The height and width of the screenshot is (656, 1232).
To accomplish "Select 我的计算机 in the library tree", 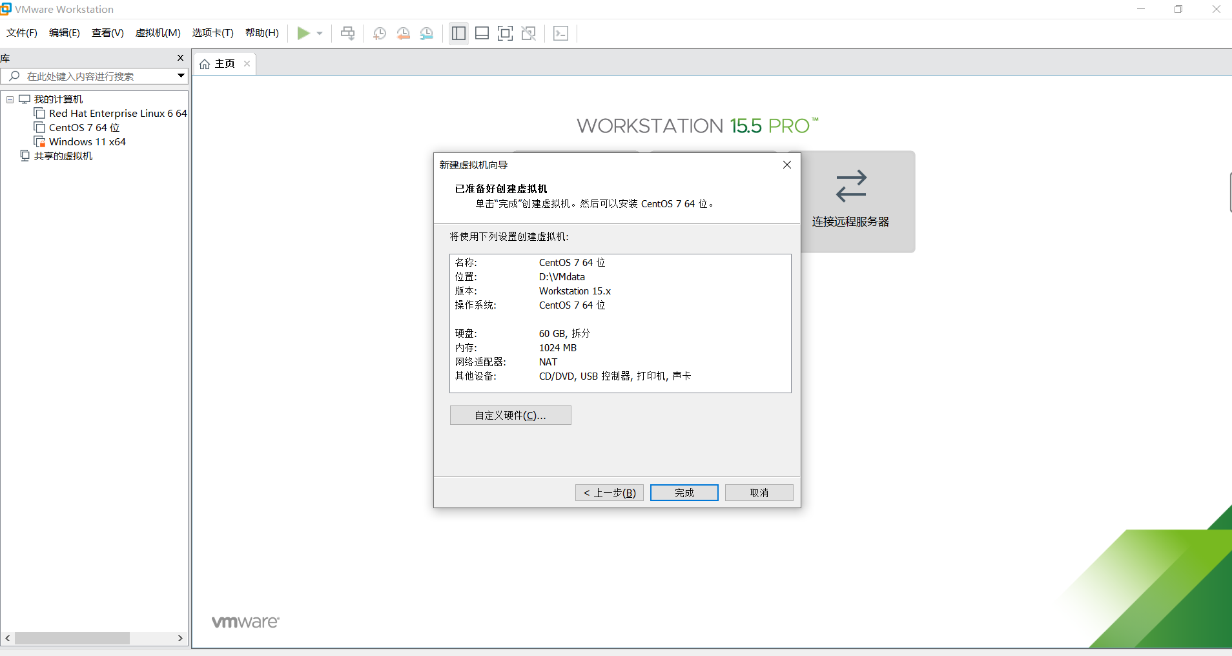I will [x=58, y=99].
